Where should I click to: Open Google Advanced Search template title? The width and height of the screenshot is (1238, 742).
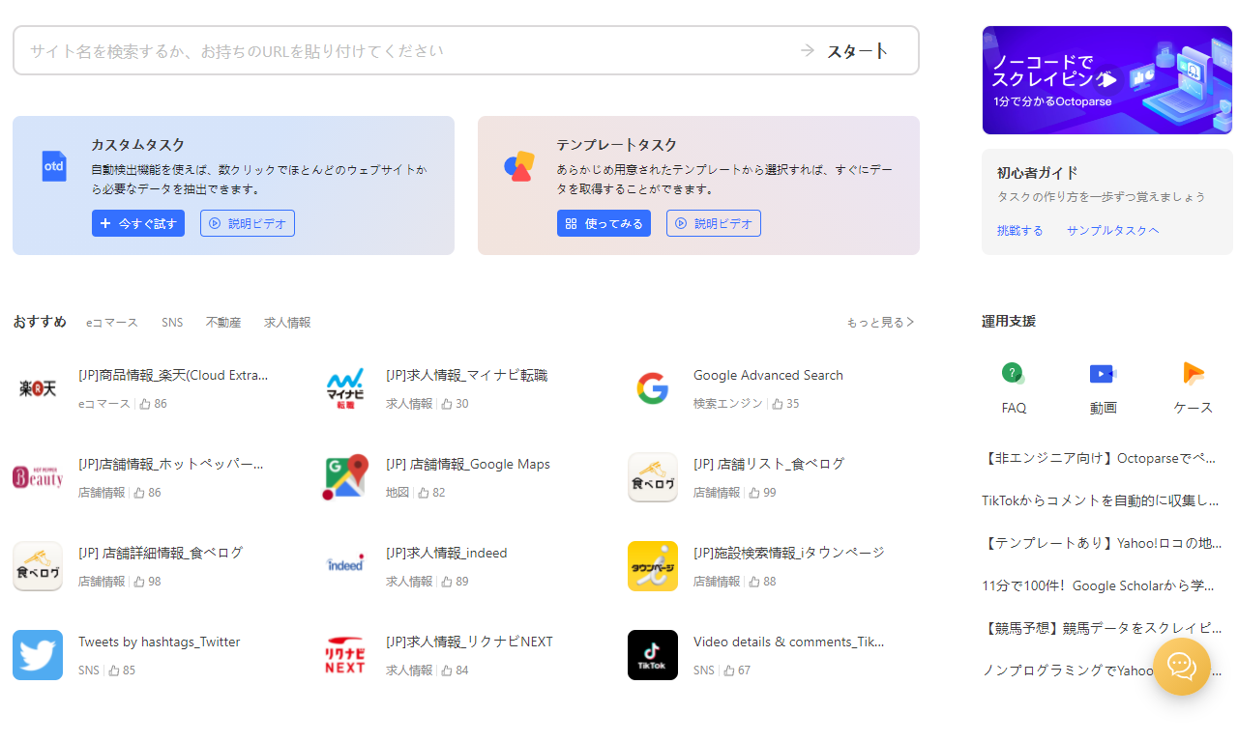768,375
